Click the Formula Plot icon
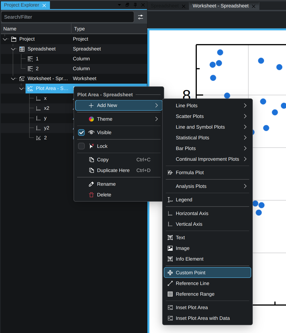 pos(170,173)
